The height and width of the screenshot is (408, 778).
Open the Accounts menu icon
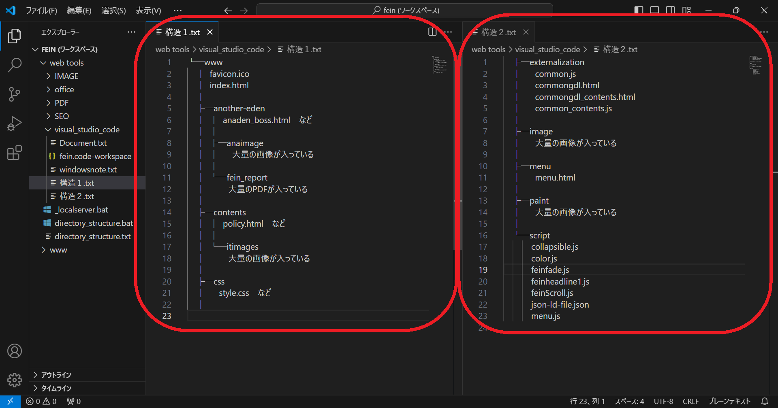[x=15, y=351]
